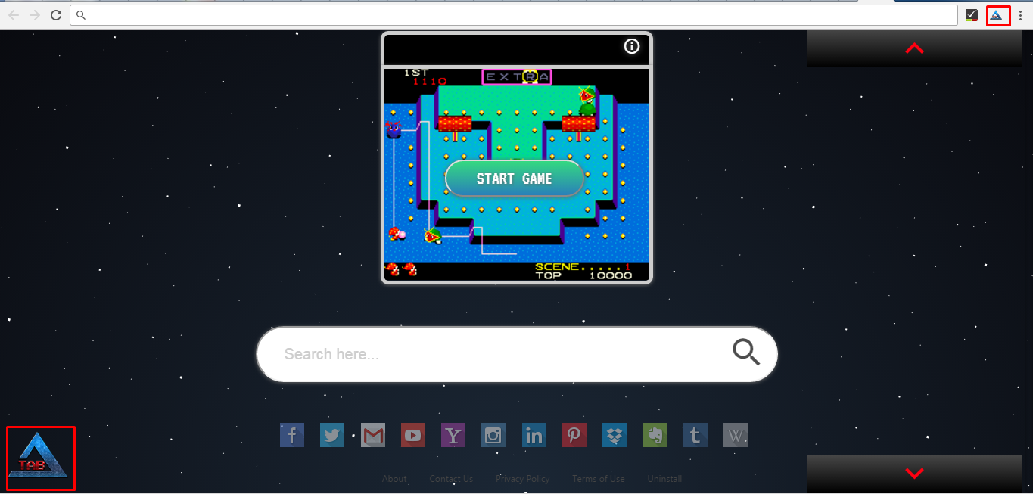The width and height of the screenshot is (1033, 494).
Task: Open the triangle extension icon in browser toolbar
Action: [x=997, y=15]
